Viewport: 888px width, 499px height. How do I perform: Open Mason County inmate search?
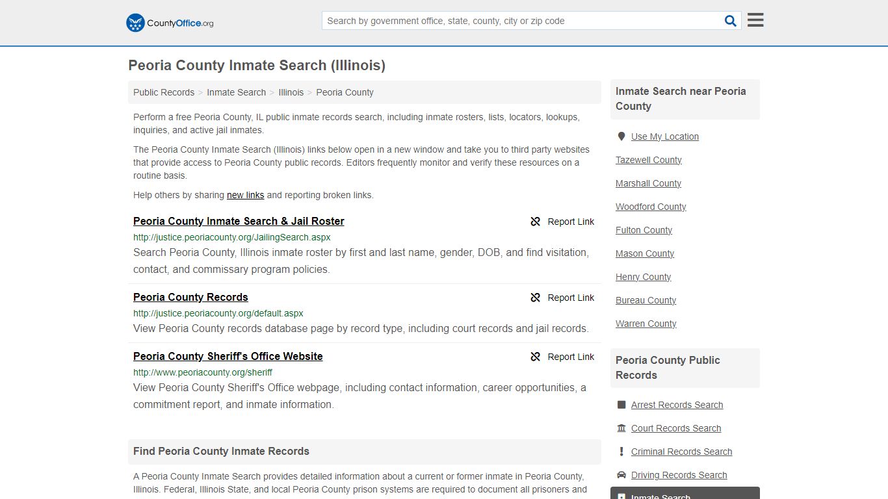click(x=645, y=253)
